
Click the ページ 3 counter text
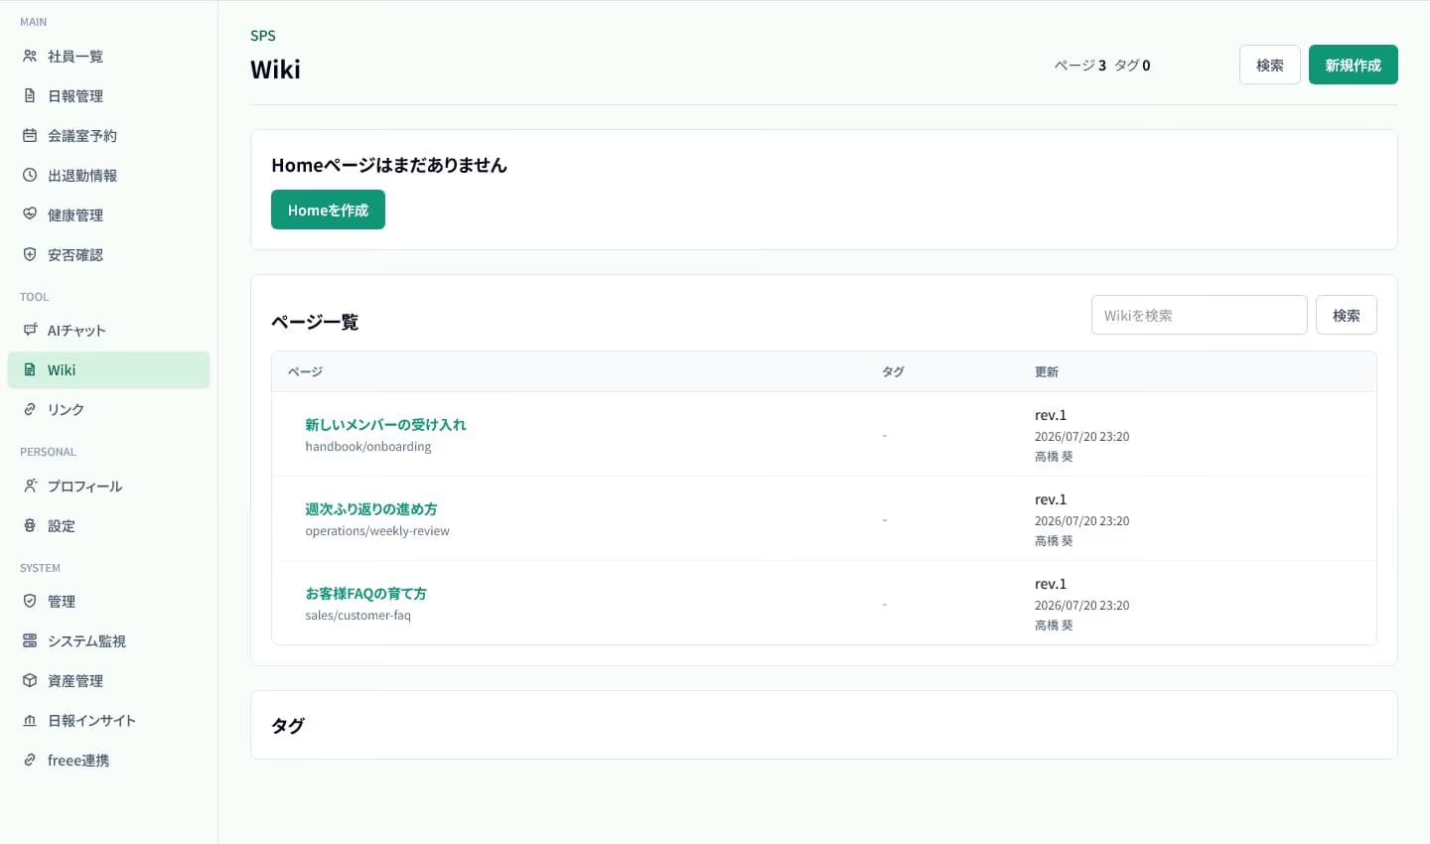click(1080, 66)
